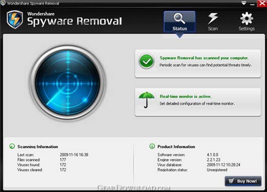Screen dimensions: 267x192
Task: Click the 'Last scan:' label
Action: click(26, 155)
